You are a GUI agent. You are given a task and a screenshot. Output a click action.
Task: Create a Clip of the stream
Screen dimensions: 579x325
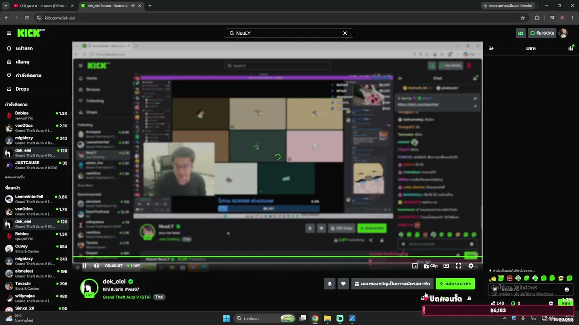(431, 266)
